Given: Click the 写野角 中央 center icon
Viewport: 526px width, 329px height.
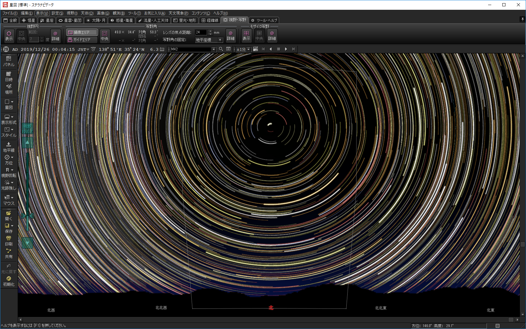Looking at the screenshot, I should tap(105, 36).
